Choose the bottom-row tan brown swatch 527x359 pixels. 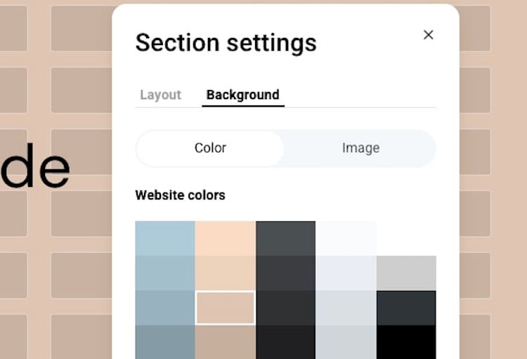(x=225, y=342)
